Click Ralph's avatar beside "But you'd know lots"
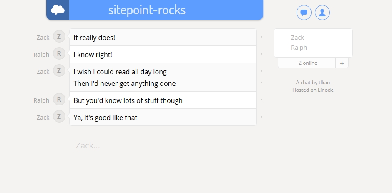 coord(59,100)
